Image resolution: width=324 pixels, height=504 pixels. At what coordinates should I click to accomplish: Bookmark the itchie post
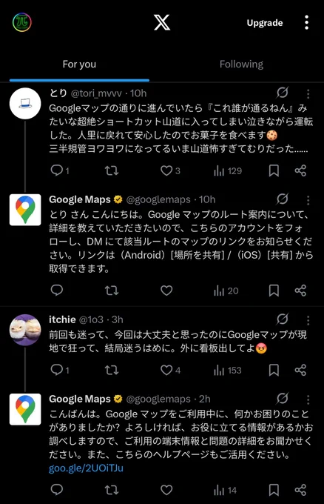tap(274, 370)
